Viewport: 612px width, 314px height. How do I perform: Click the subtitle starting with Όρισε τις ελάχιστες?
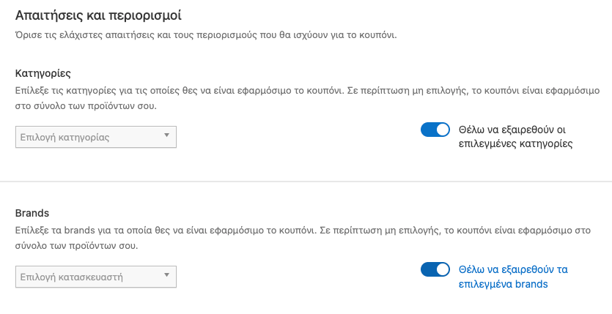pyautogui.click(x=206, y=35)
